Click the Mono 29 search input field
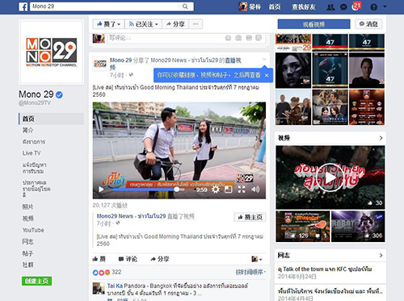Image resolution: width=404 pixels, height=301 pixels. (x=105, y=6)
